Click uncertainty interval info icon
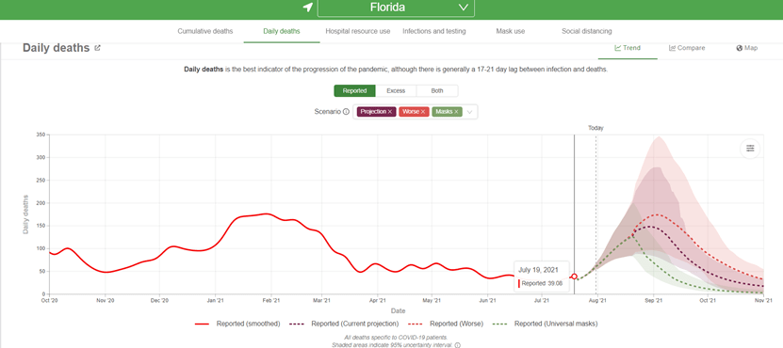 458,345
